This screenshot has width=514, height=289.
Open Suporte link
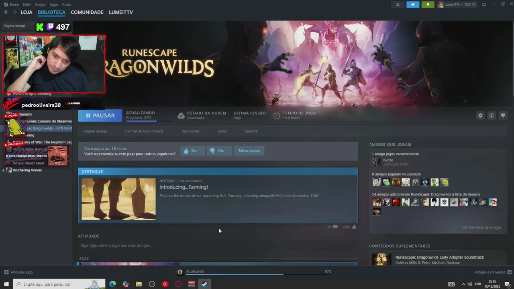251,131
